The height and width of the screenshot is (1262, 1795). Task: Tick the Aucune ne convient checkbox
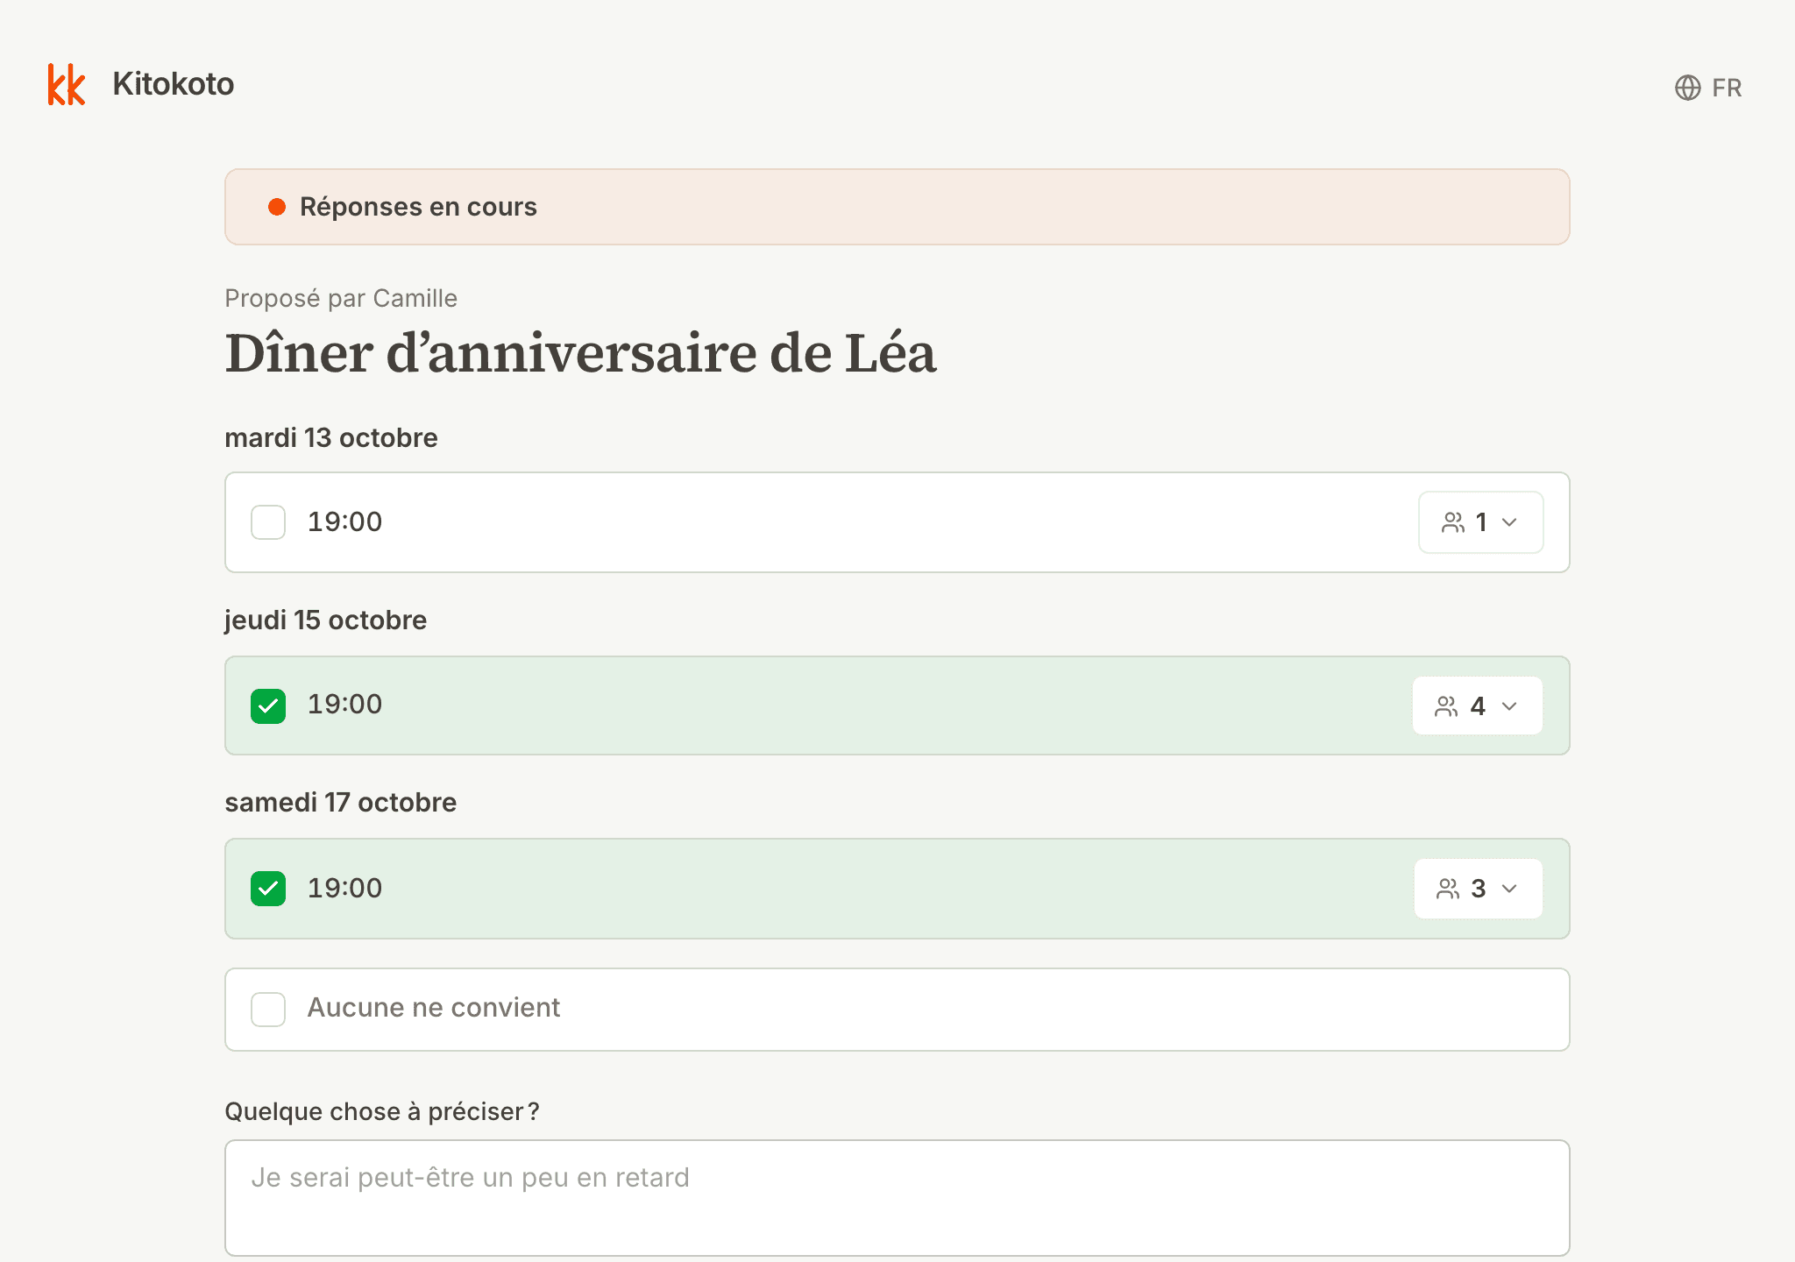coord(268,1009)
